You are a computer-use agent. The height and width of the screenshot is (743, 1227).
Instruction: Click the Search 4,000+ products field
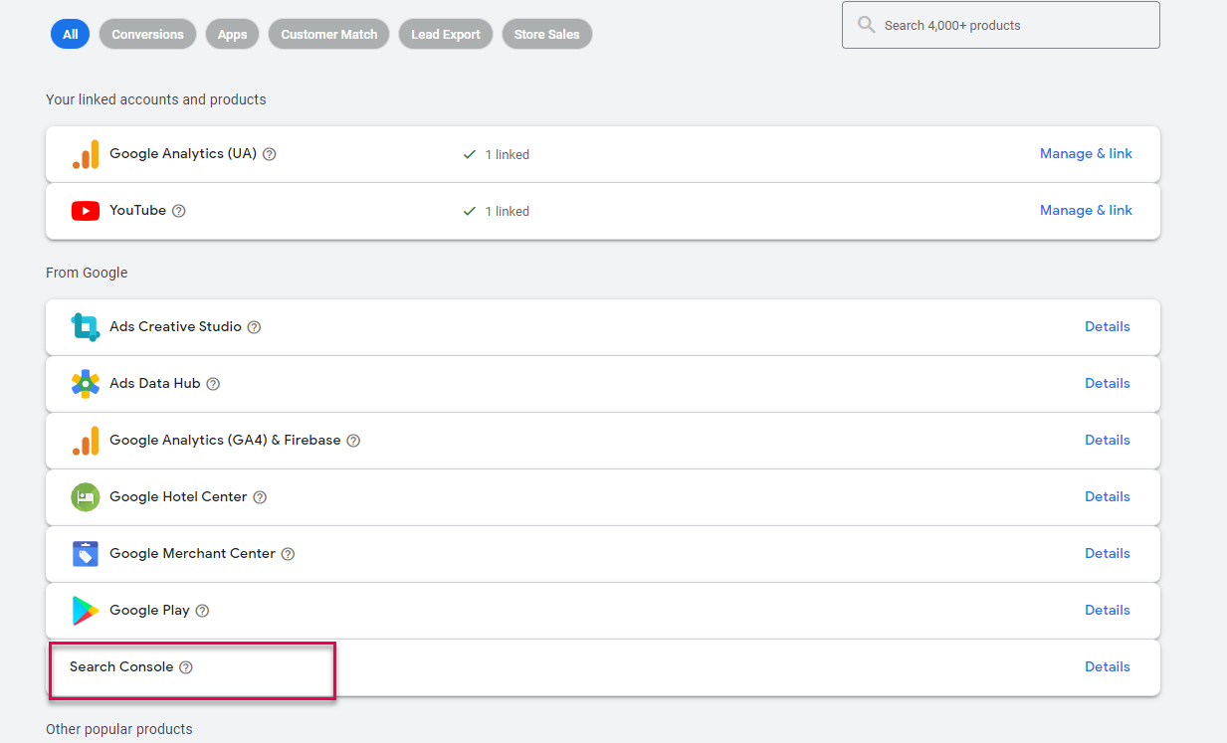click(1000, 25)
